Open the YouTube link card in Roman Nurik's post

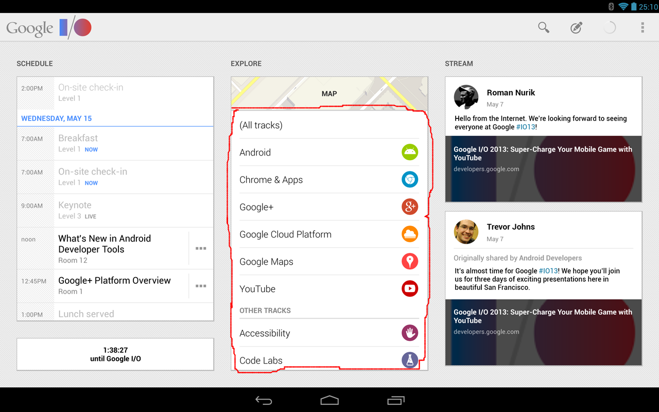pyautogui.click(x=544, y=169)
